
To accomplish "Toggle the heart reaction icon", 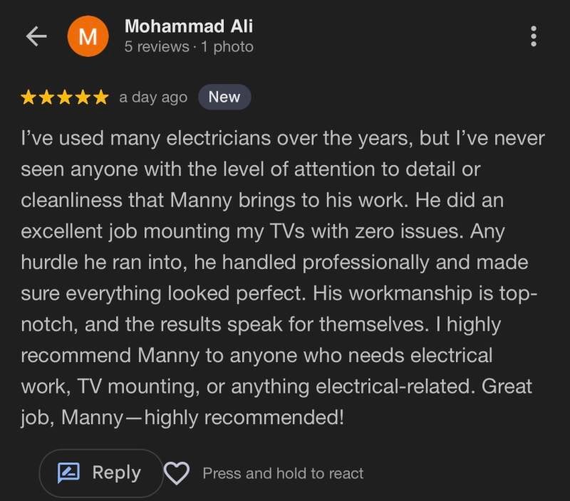I will (177, 473).
